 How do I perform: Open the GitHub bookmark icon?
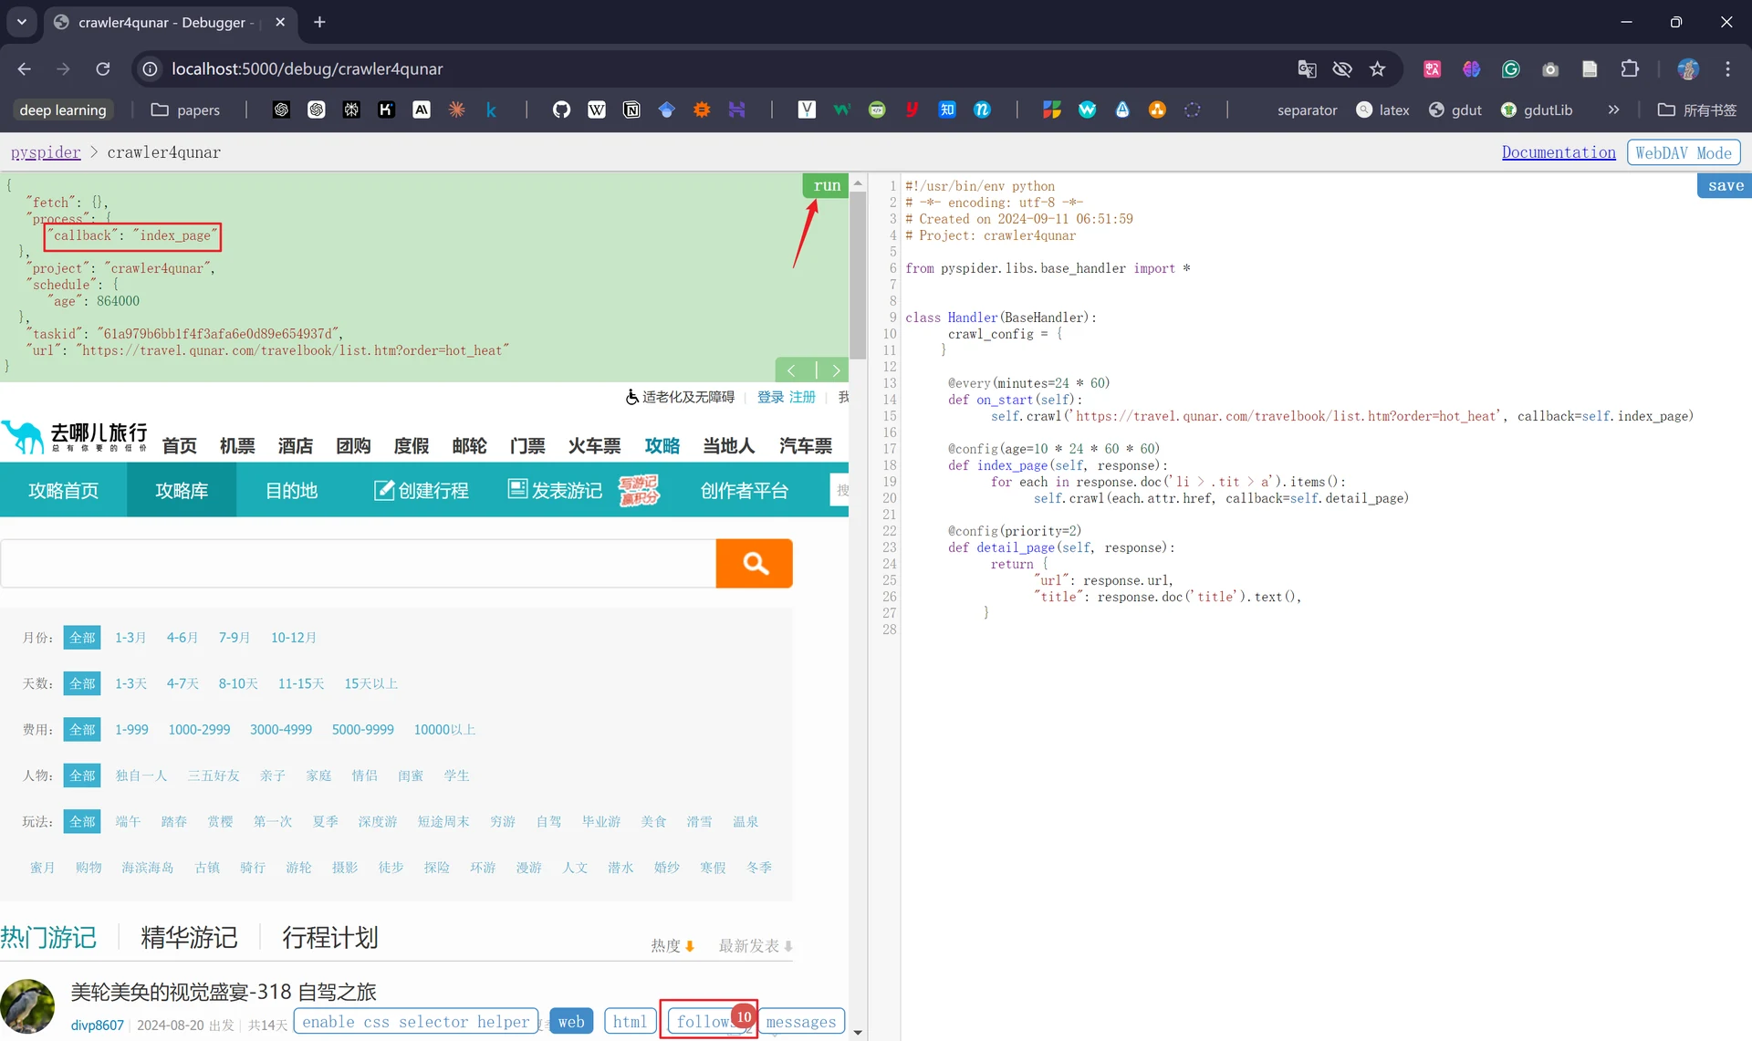561,109
